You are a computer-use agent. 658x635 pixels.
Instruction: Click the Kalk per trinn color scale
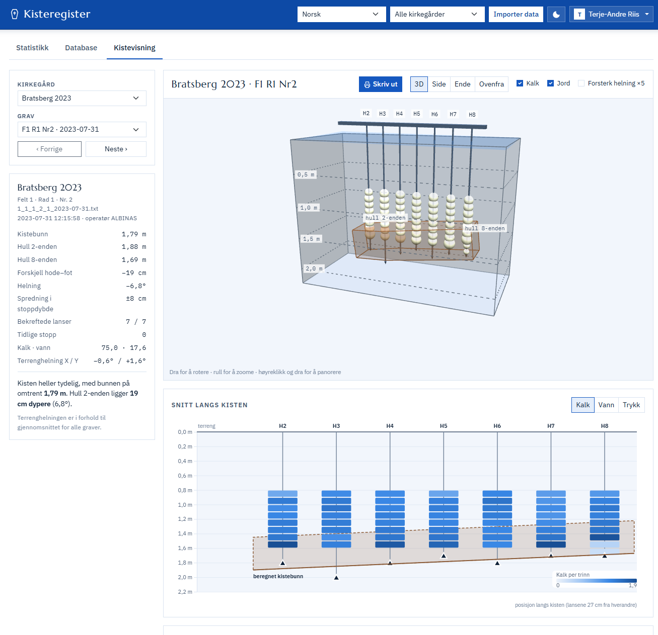click(596, 581)
